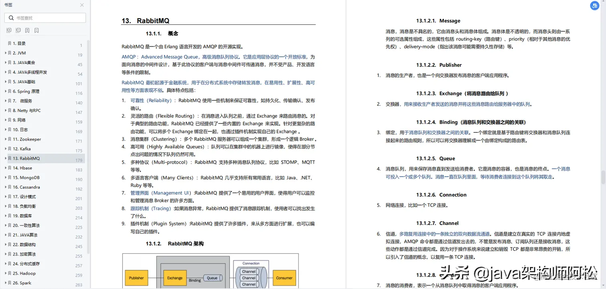This screenshot has width=606, height=289.
Task: Delete bookmark icon
Action: tap(36, 30)
